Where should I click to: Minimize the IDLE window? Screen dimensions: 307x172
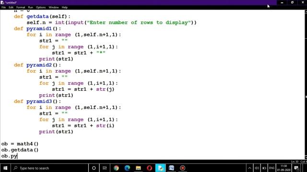[282, 2]
